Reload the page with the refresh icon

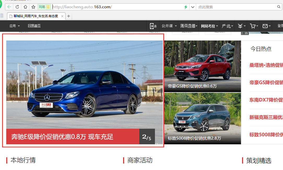pos(17,7)
